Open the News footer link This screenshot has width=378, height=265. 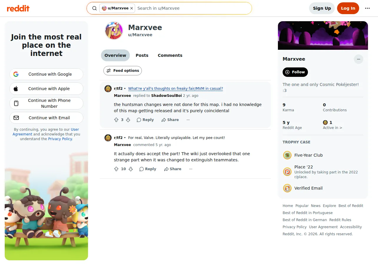[x=316, y=206]
